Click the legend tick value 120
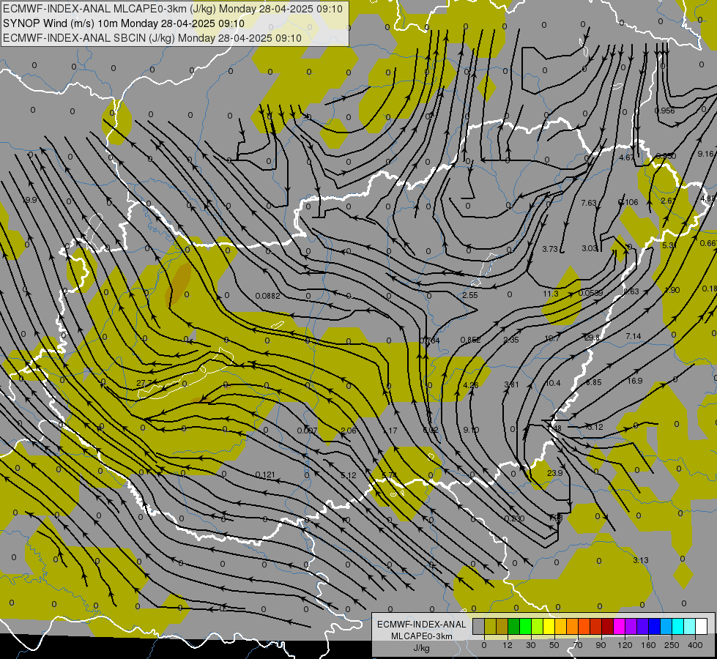This screenshot has width=717, height=659. (x=625, y=645)
